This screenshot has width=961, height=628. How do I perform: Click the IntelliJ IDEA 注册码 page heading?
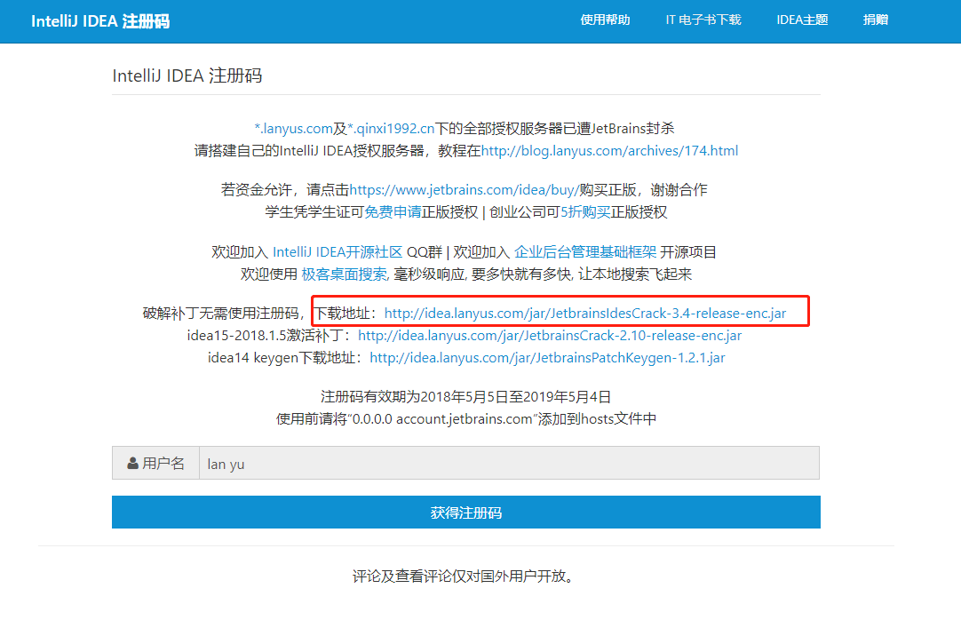pos(187,76)
